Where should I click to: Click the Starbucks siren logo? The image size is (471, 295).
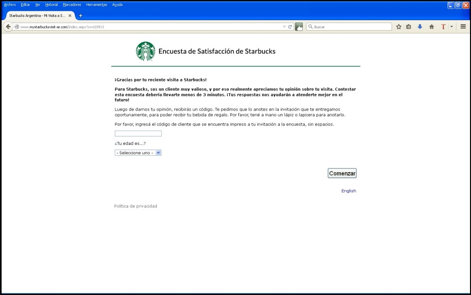(146, 51)
